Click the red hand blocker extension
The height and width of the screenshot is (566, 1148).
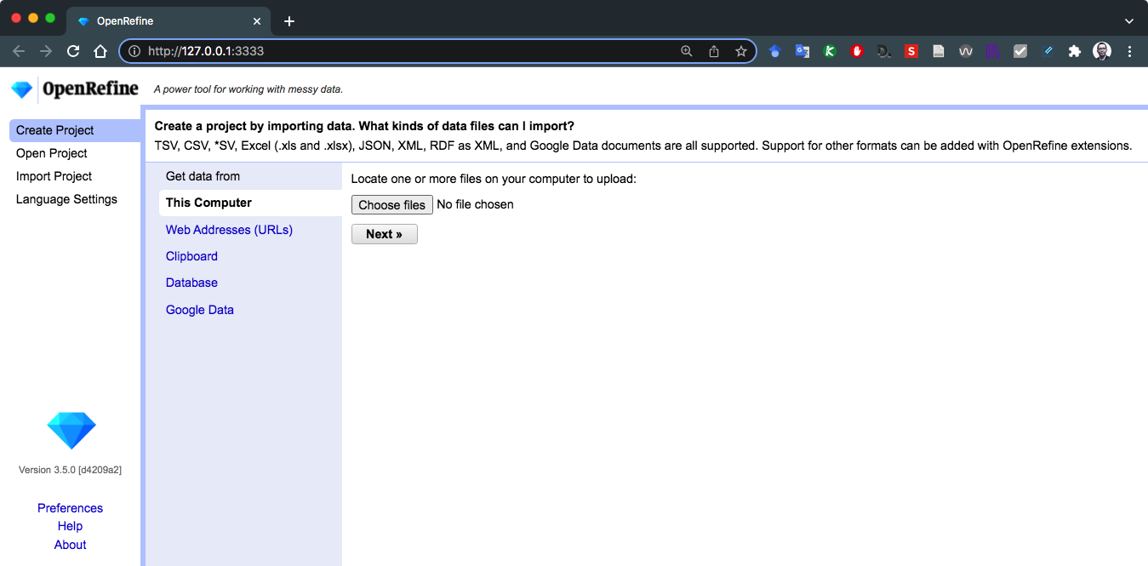click(x=857, y=51)
